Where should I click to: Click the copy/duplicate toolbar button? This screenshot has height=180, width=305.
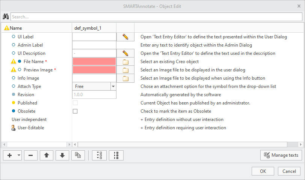[x=78, y=155]
